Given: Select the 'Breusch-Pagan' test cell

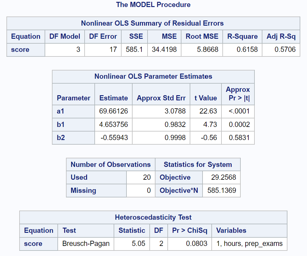Looking at the screenshot, I should tap(86, 244).
